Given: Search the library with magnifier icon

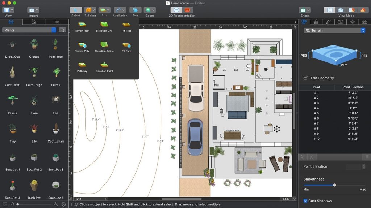Looking at the screenshot, I should click(x=63, y=30).
